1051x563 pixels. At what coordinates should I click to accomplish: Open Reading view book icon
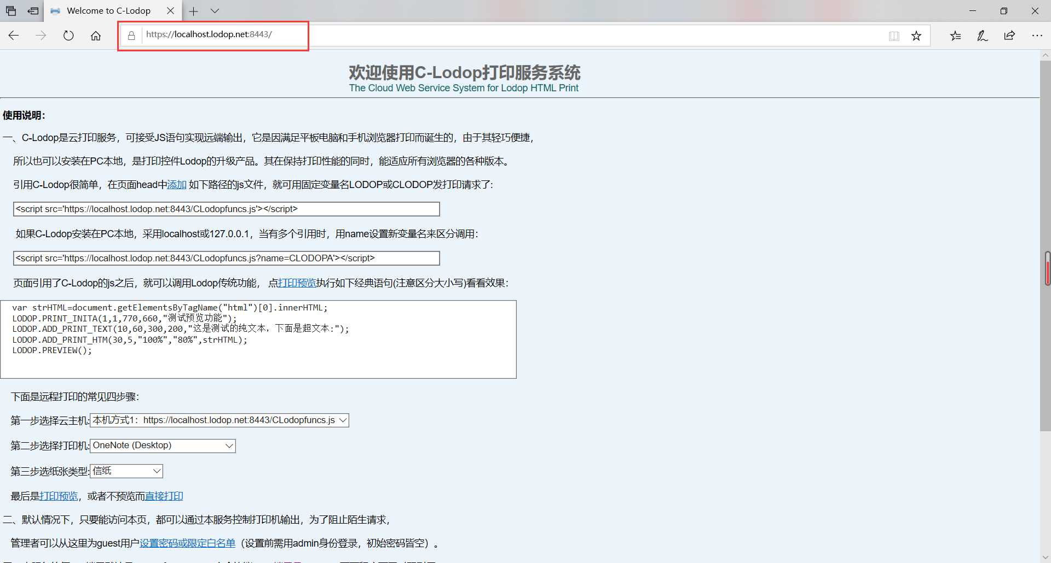pyautogui.click(x=894, y=36)
